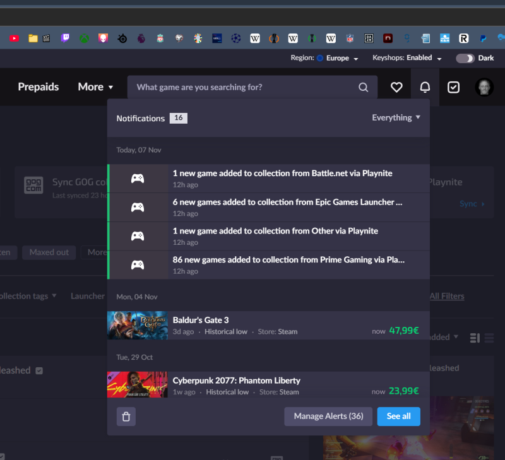The height and width of the screenshot is (460, 505).
Task: Open the All Filters link
Action: point(447,296)
